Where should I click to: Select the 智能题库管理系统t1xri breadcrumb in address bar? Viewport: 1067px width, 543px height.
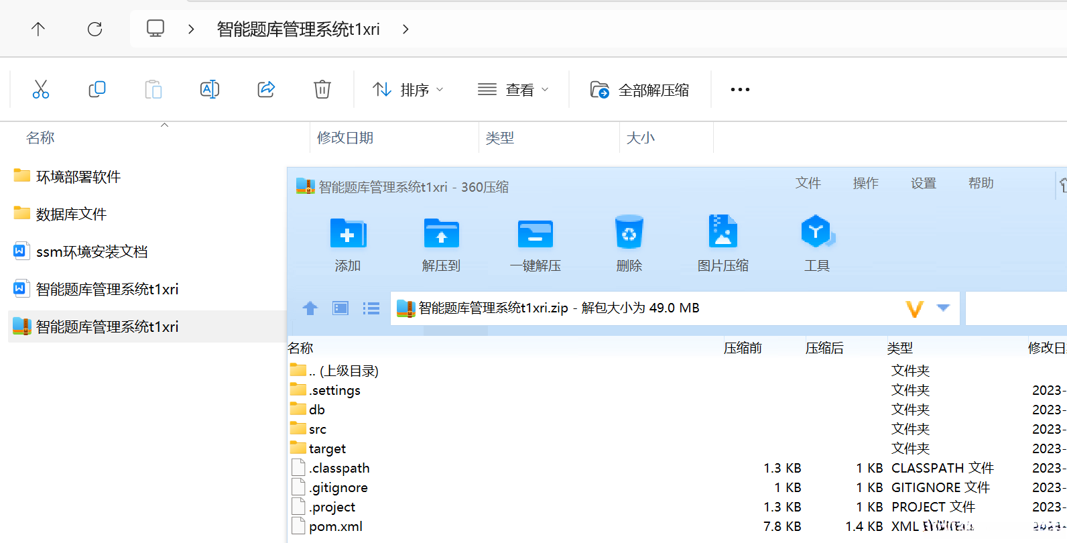tap(298, 29)
